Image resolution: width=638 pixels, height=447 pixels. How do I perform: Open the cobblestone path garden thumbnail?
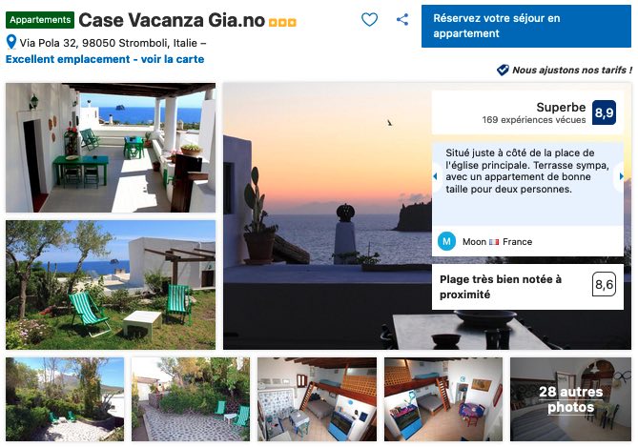point(191,399)
